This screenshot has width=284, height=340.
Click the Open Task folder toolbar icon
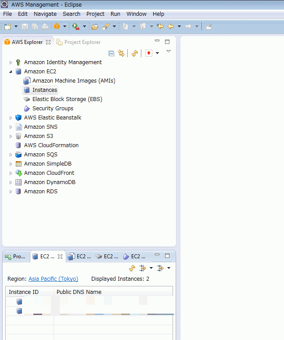click(95, 26)
